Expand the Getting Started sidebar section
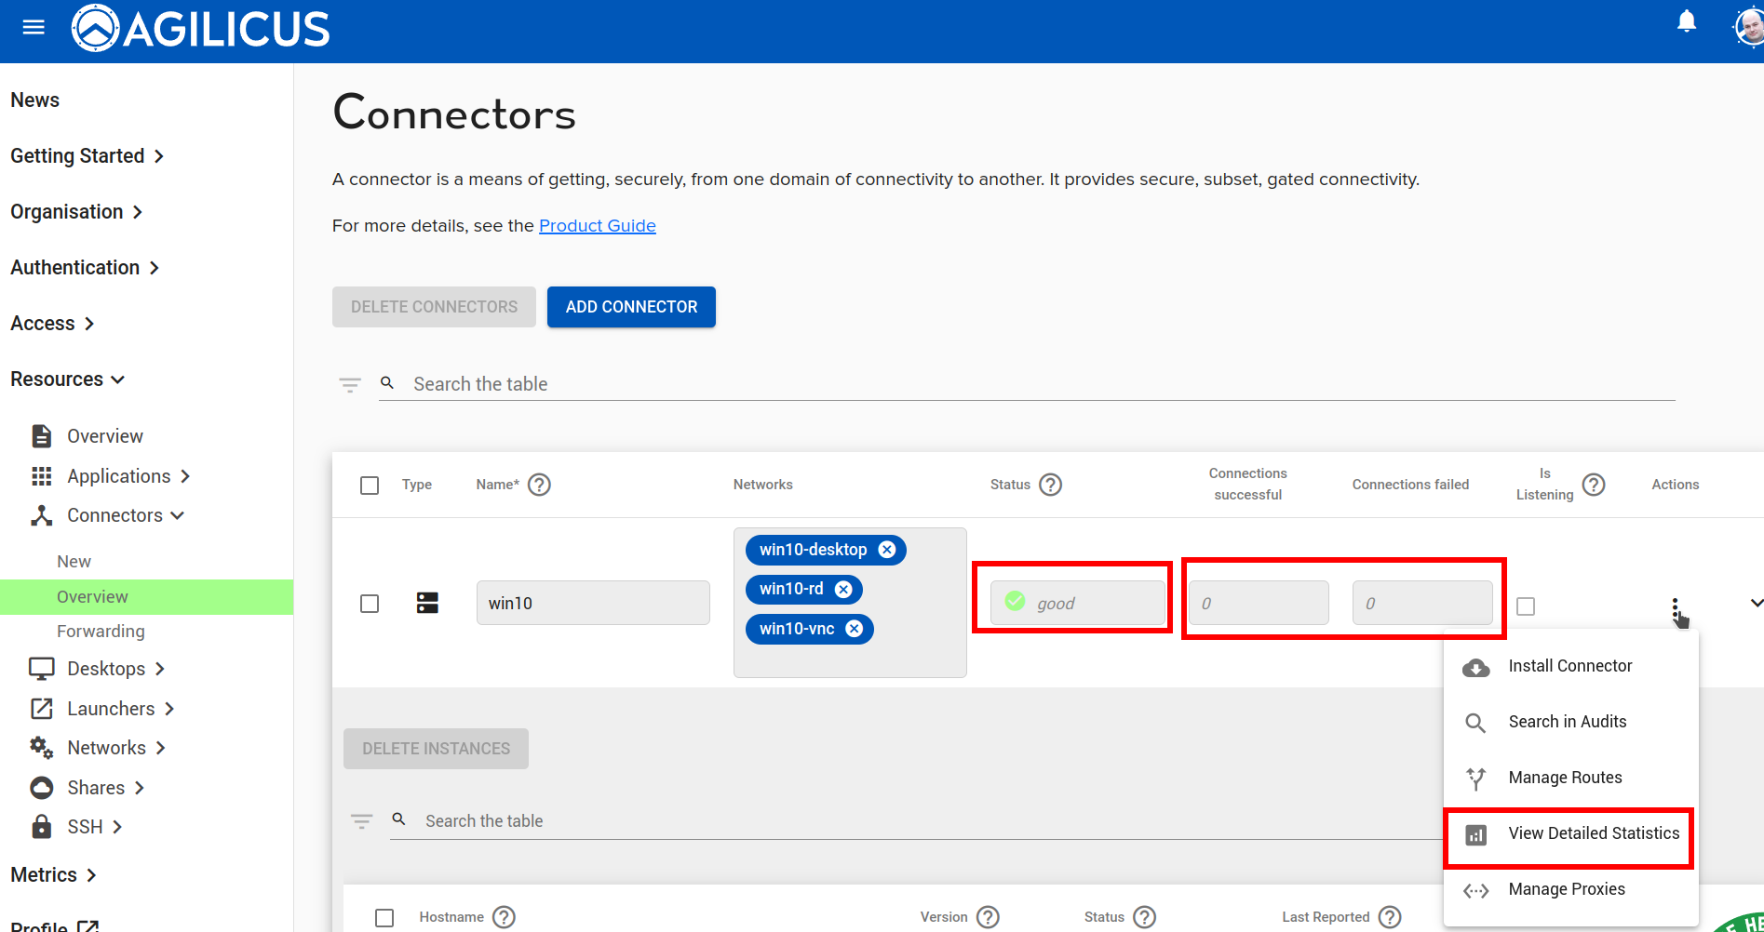Image resolution: width=1764 pixels, height=932 pixels. (x=87, y=156)
